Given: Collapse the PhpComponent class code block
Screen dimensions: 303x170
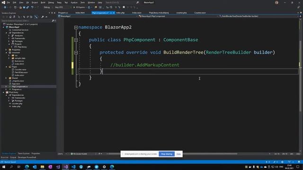Looking at the screenshot, I should pyautogui.click(x=76, y=40).
